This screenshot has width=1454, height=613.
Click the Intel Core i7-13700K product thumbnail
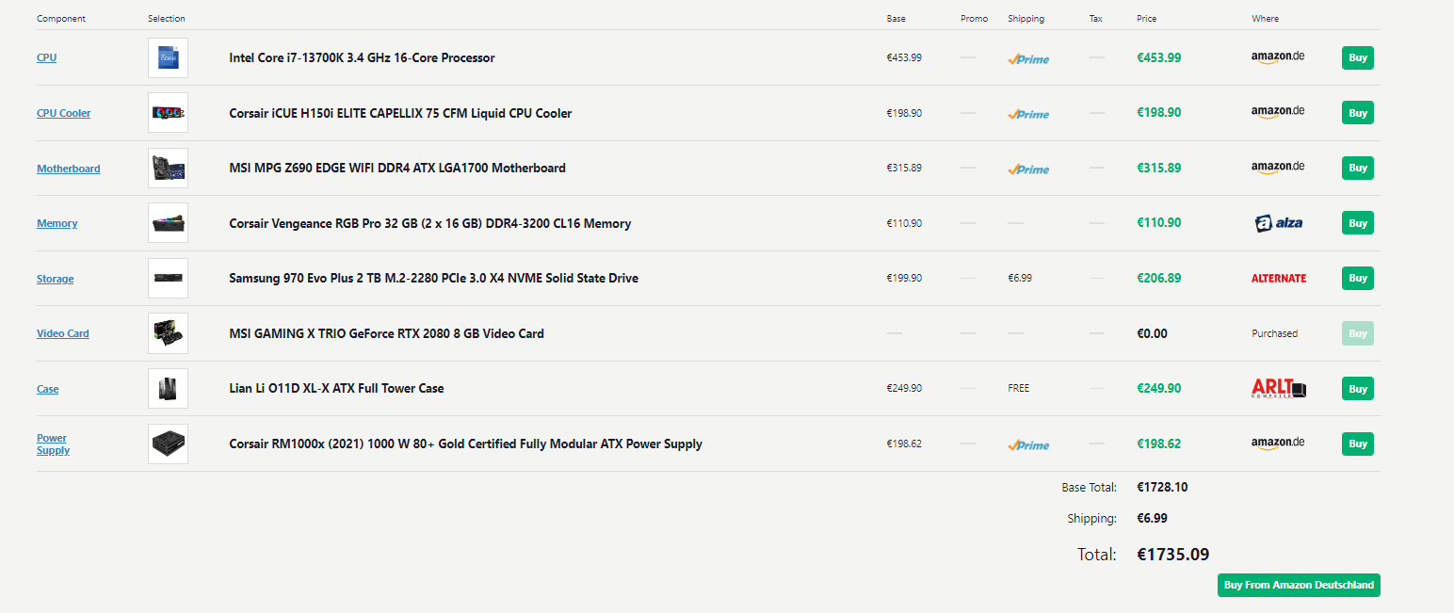[168, 57]
